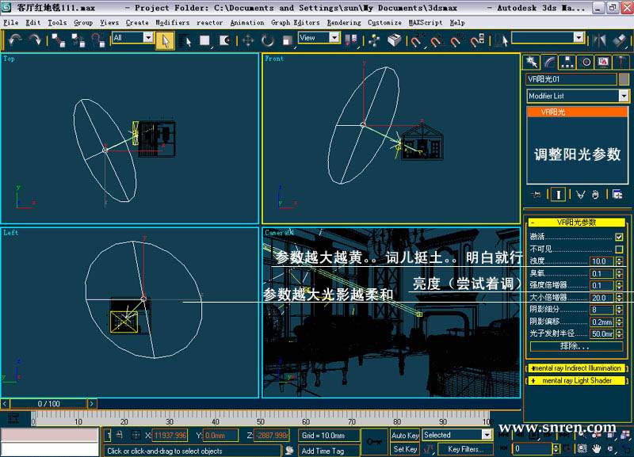Activate the Select and Move tool

[247, 40]
